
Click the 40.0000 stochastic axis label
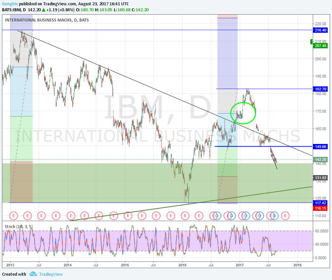tap(322, 244)
